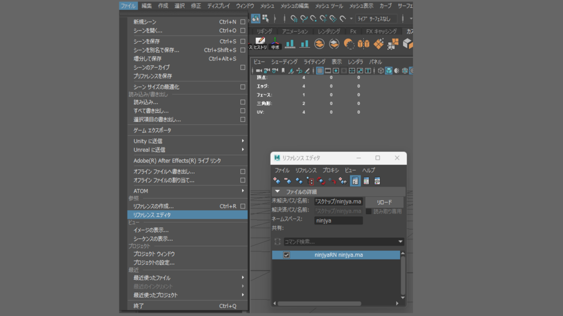Open the command search dropdown arrow
Viewport: 563px width, 316px height.
400,241
